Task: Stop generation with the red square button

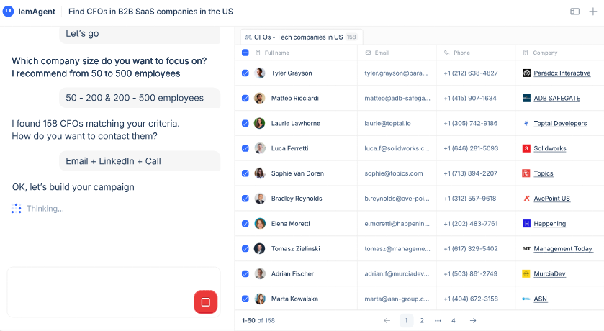Action: click(x=206, y=302)
